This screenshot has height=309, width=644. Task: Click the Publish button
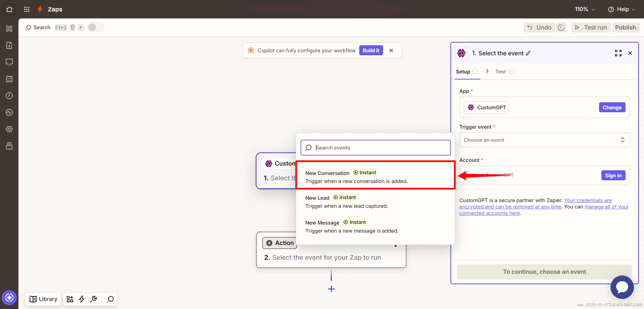626,27
